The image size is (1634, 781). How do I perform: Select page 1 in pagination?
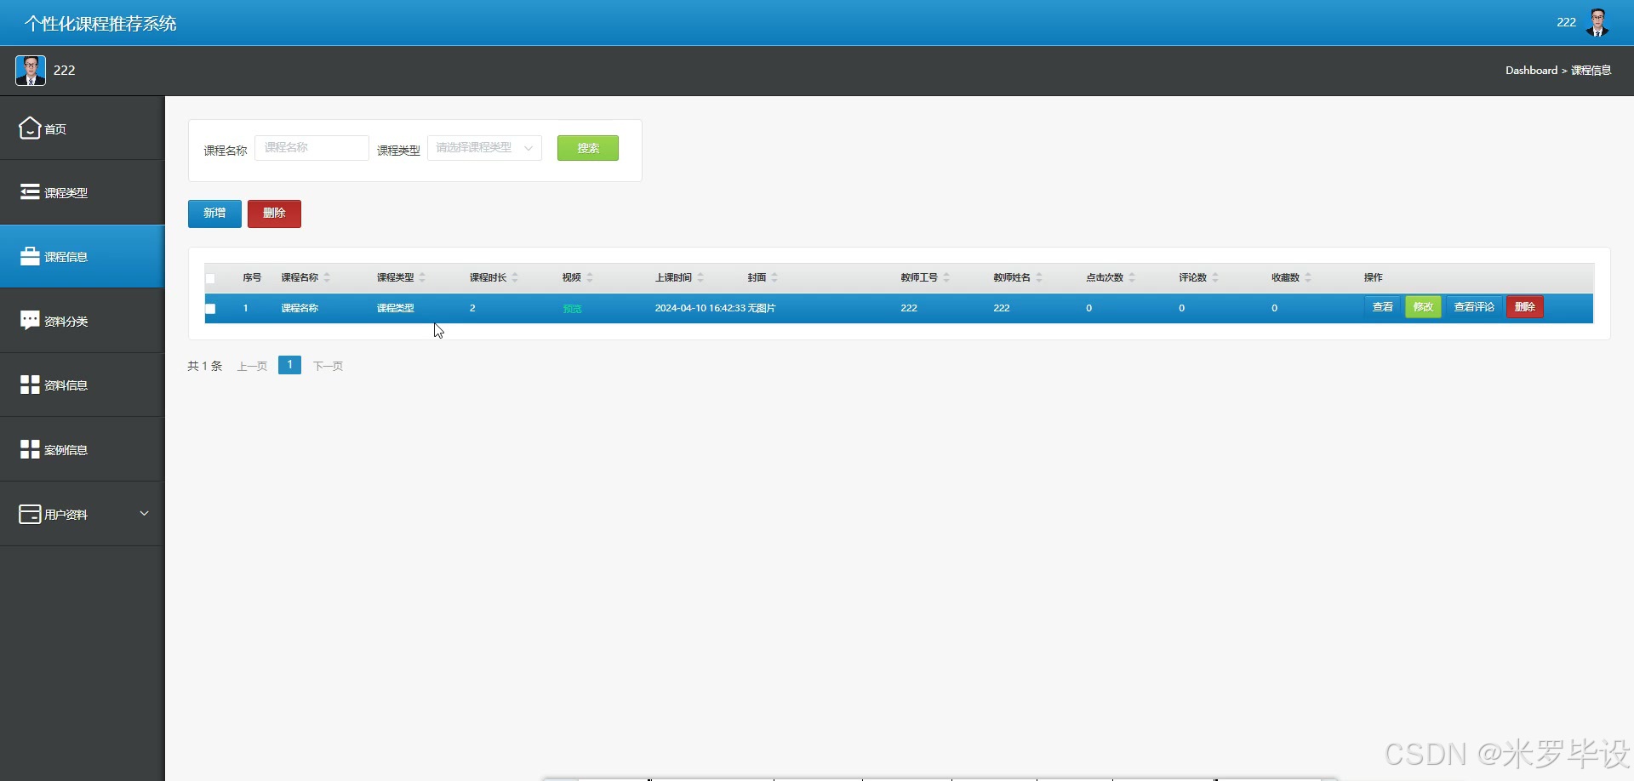[x=289, y=365]
